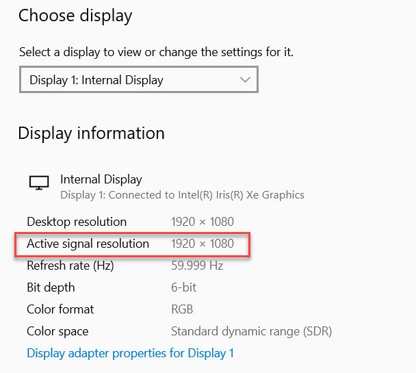This screenshot has width=416, height=373.
Task: Click the Active signal resolution row
Action: (x=132, y=244)
